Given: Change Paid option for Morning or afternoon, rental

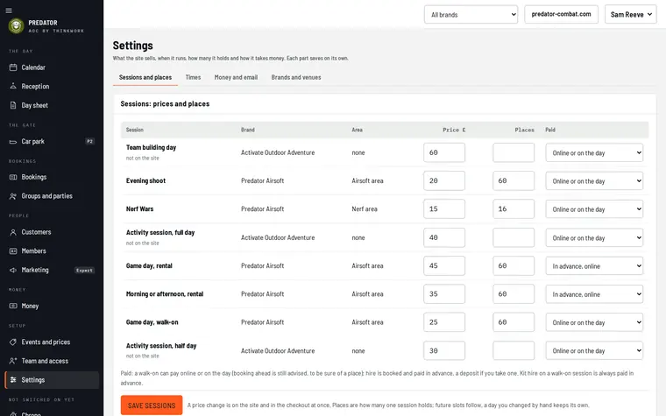Looking at the screenshot, I should coord(594,294).
